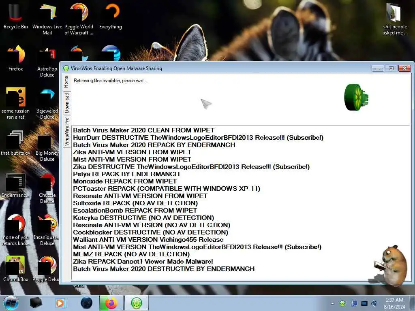Click the green tray icon

click(342, 303)
